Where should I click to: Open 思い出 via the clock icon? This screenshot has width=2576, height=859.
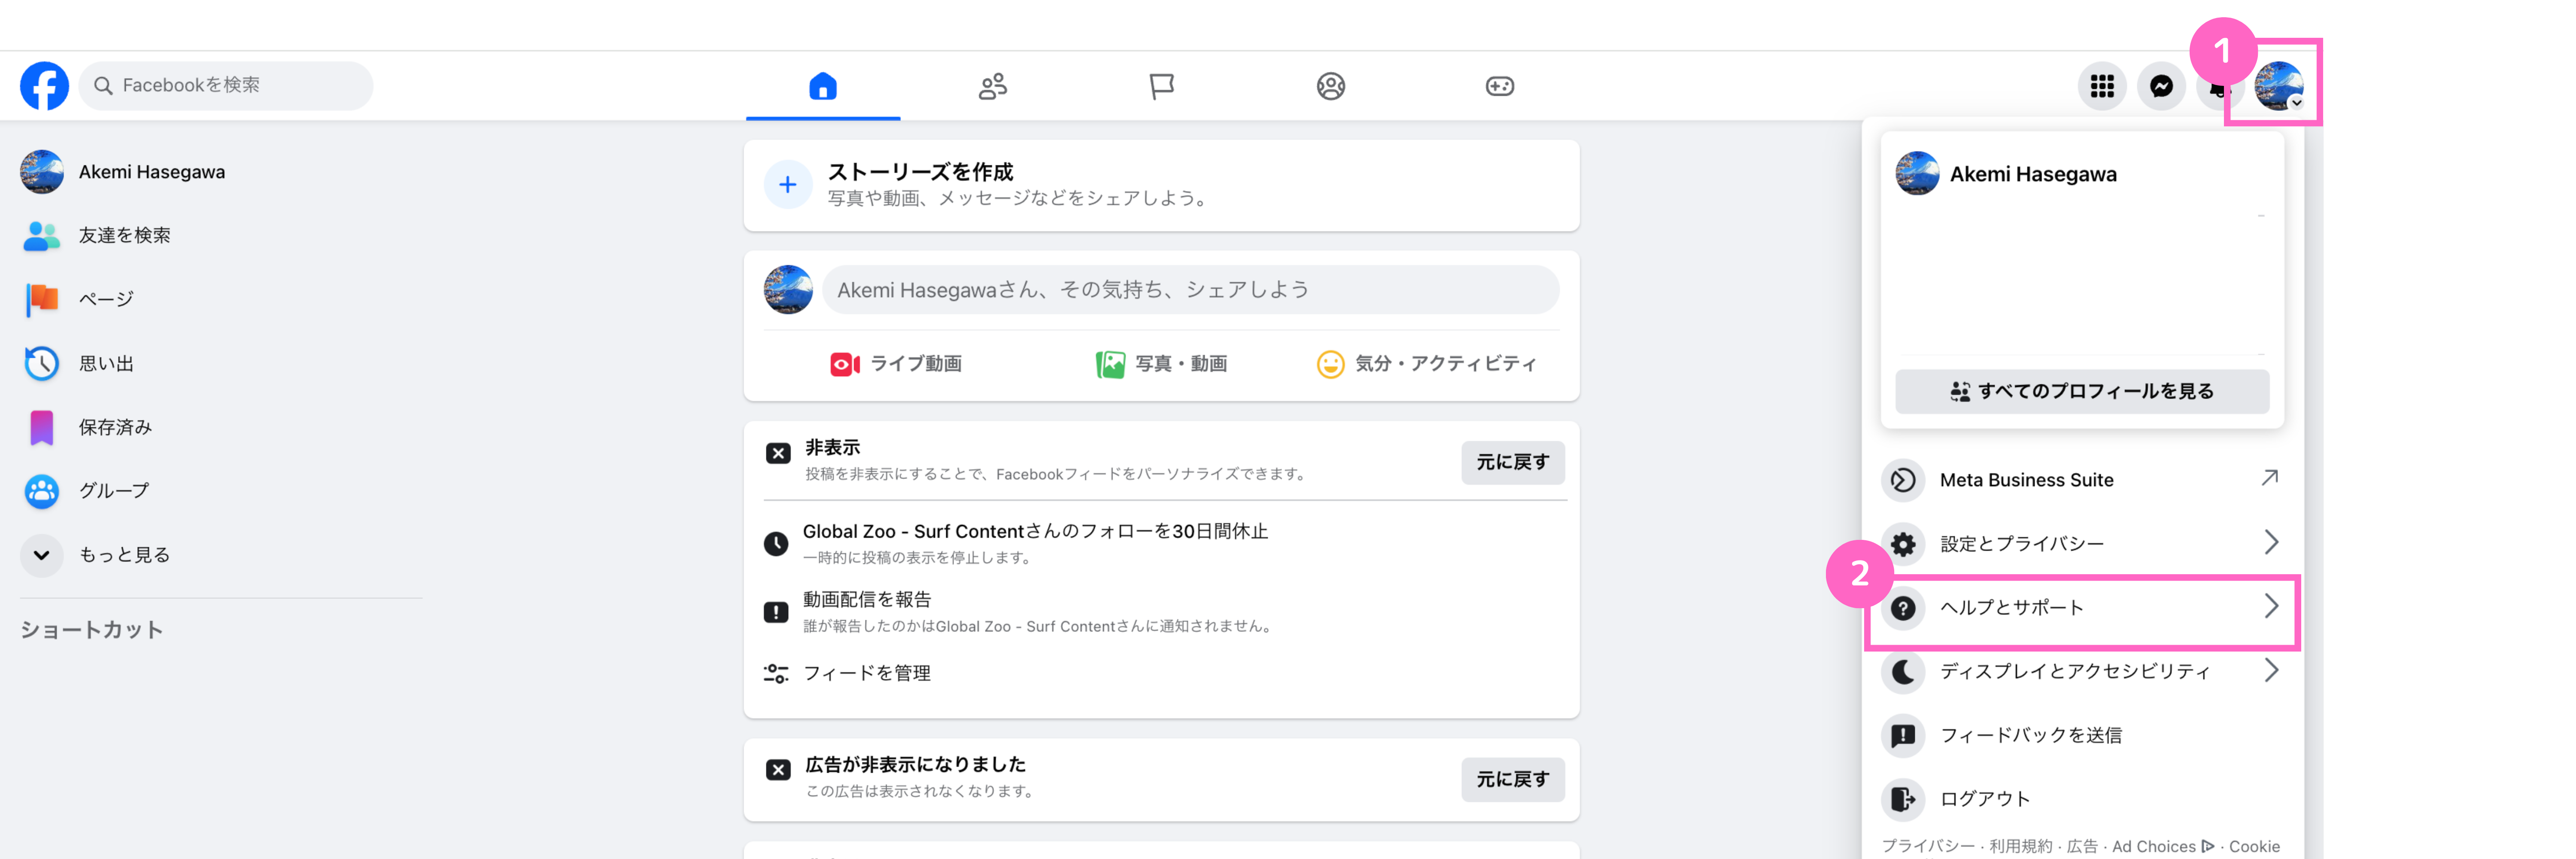[41, 363]
